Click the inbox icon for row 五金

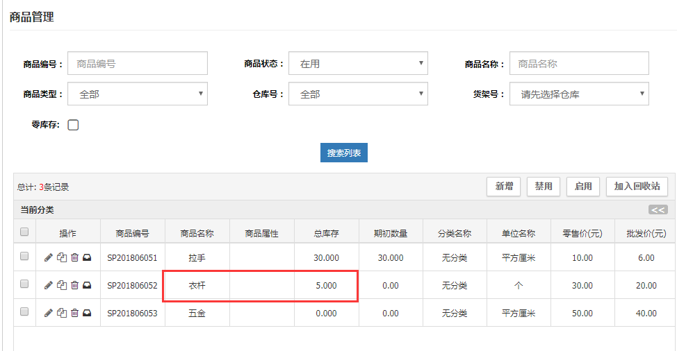coord(87,313)
